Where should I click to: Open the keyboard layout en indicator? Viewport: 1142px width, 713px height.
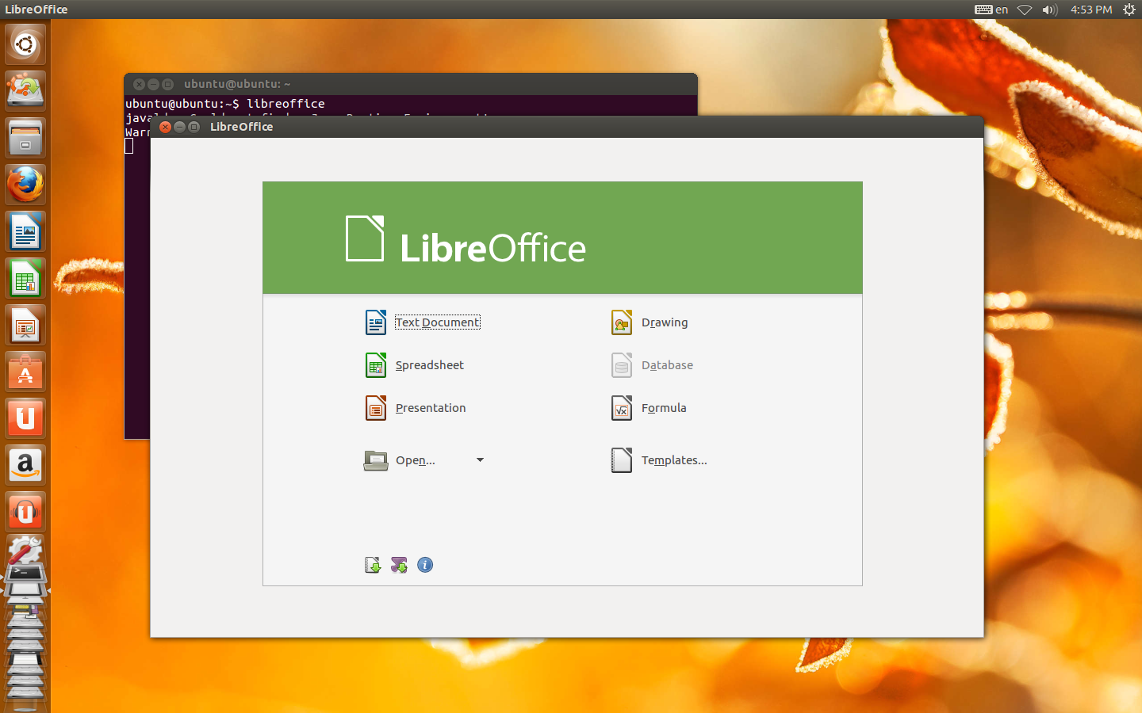(x=991, y=10)
